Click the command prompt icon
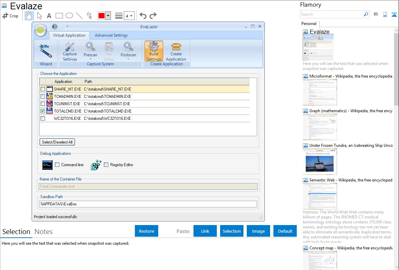399x270 pixels. point(47,165)
